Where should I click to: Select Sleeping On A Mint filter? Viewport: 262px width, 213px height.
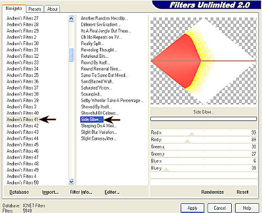[x=99, y=126]
